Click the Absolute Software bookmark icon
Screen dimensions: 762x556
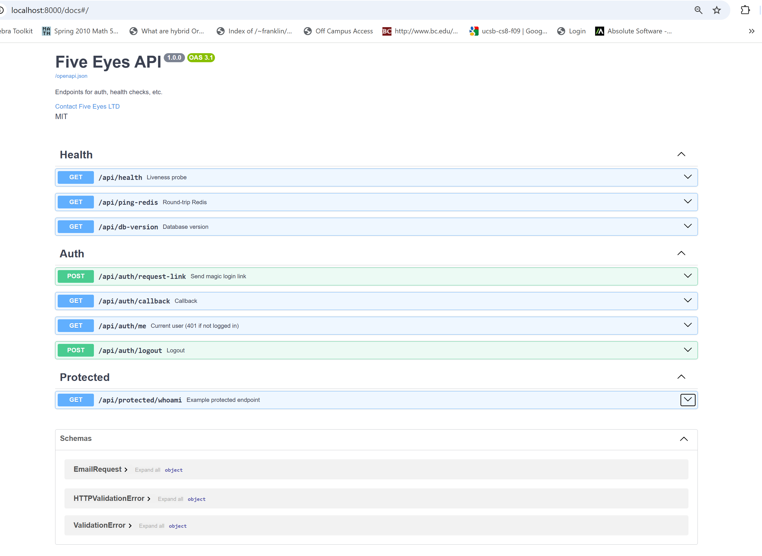click(599, 31)
